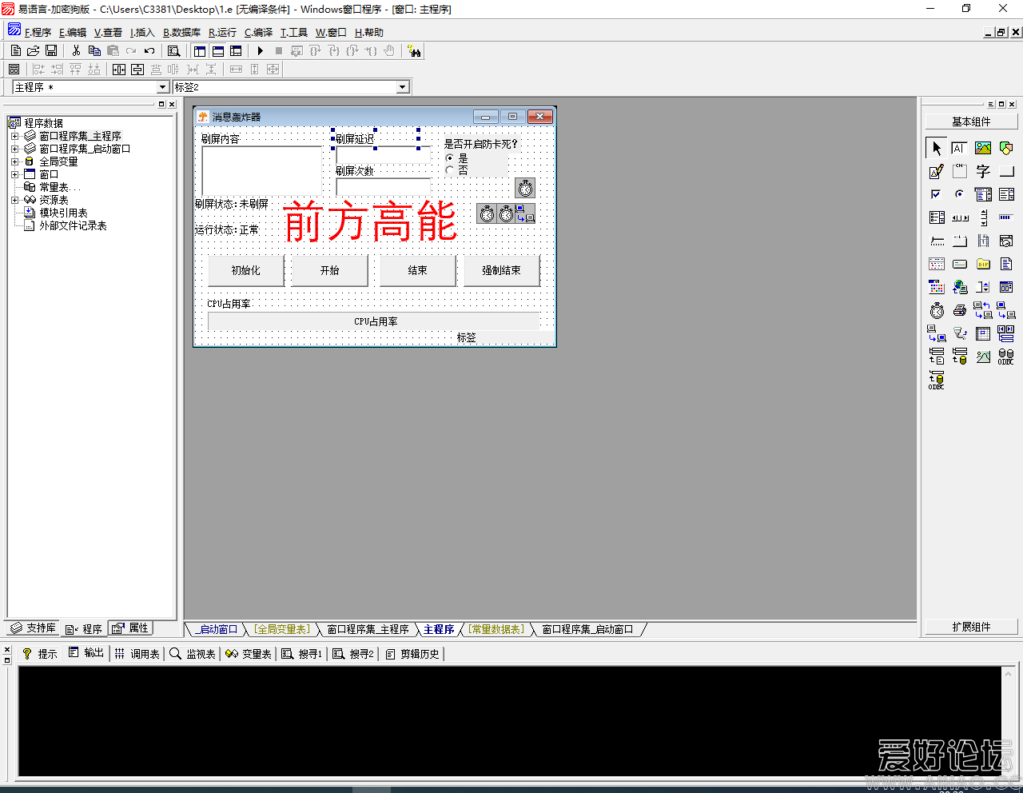Select the printer component in palette
The height and width of the screenshot is (793, 1023).
pyautogui.click(x=960, y=310)
